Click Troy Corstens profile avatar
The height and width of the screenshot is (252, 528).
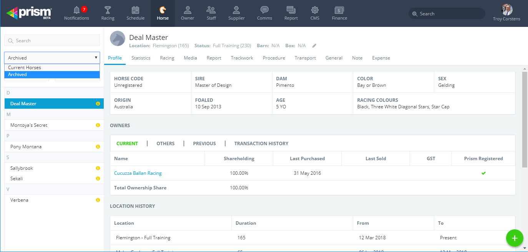pos(506,10)
